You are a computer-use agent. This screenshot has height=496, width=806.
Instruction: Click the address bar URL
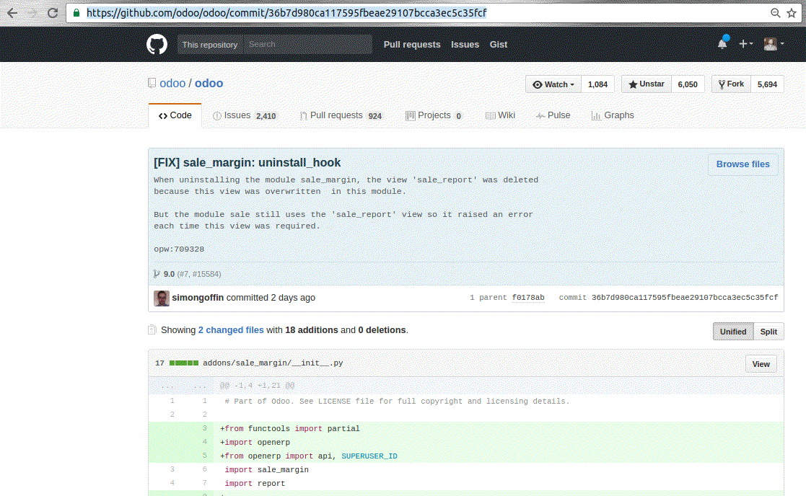pos(286,13)
